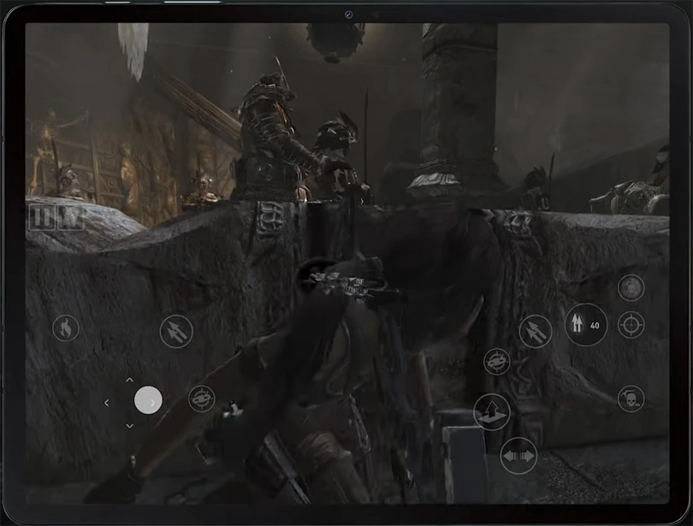
Task: Pause the game with the pause button
Action: [43, 217]
